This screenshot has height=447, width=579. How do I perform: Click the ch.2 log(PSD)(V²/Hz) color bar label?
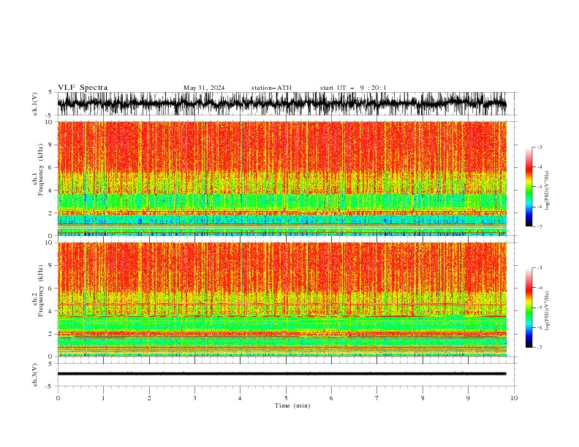click(x=548, y=310)
